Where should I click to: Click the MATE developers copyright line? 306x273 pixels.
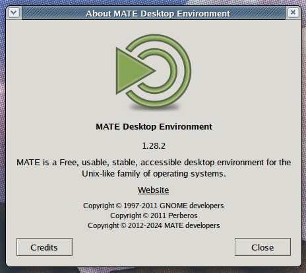[x=154, y=225]
